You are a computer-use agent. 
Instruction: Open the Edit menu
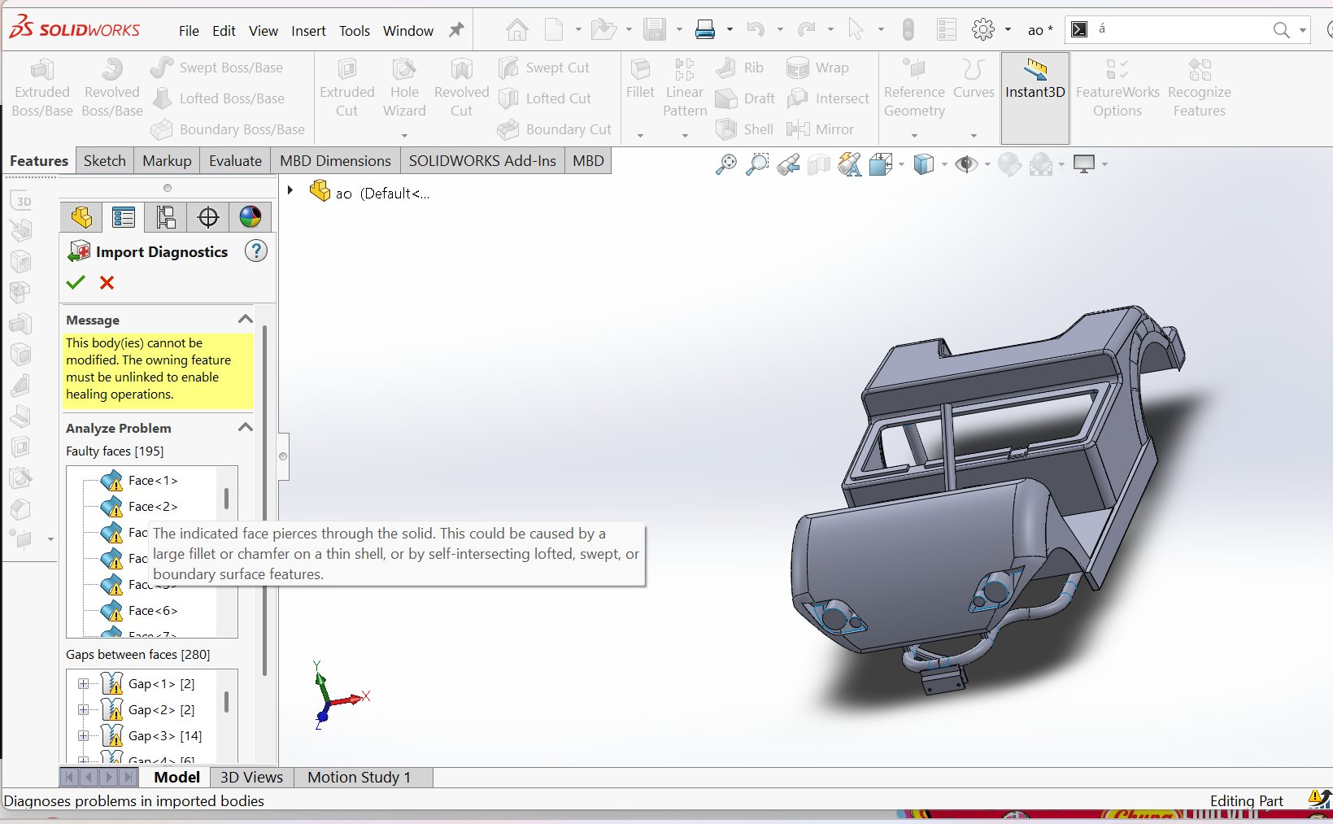pos(224,31)
